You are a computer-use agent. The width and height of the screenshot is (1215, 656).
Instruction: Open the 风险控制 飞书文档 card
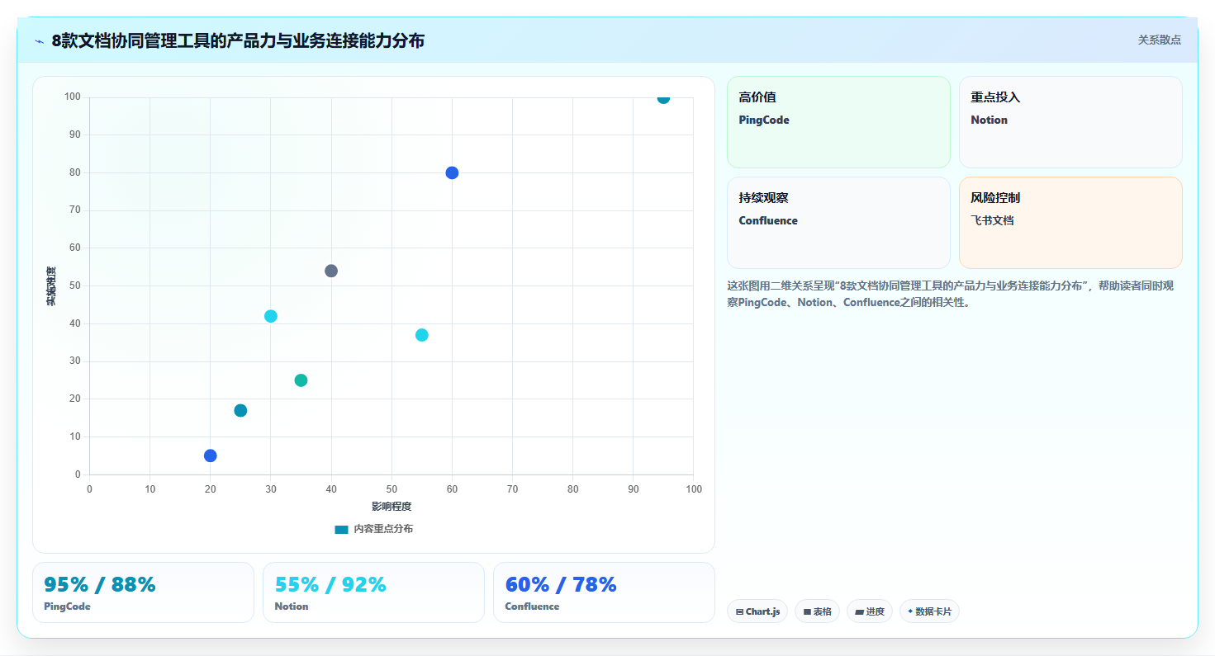click(x=1070, y=223)
